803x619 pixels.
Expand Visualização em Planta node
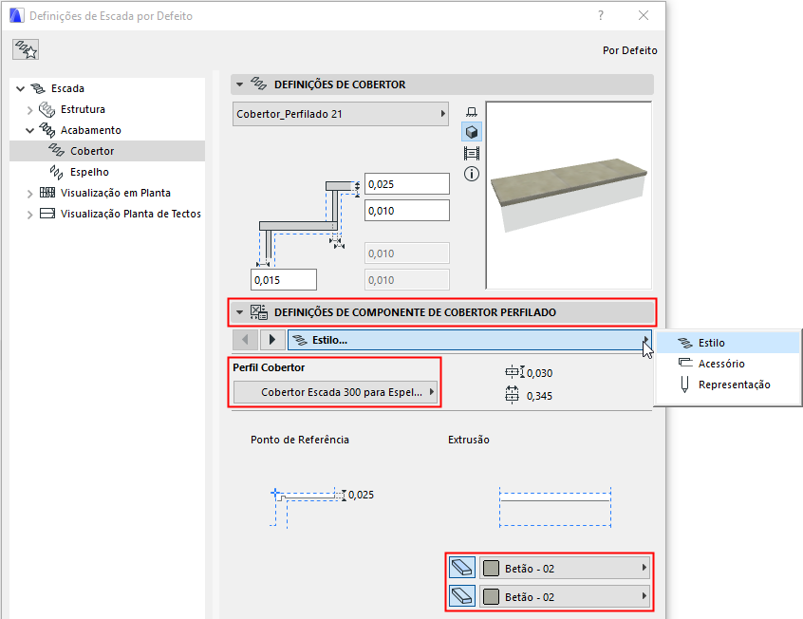29,194
